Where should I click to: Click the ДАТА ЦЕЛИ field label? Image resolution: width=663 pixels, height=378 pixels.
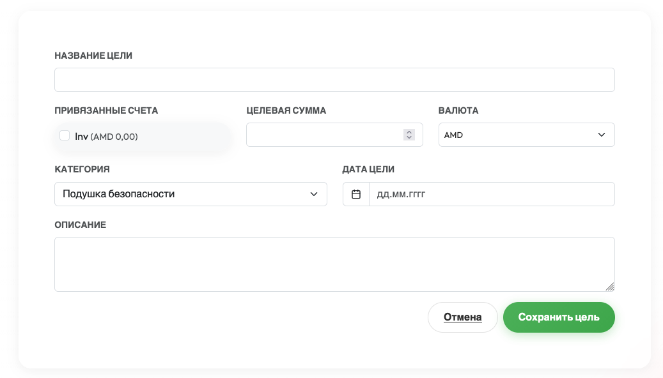point(368,169)
